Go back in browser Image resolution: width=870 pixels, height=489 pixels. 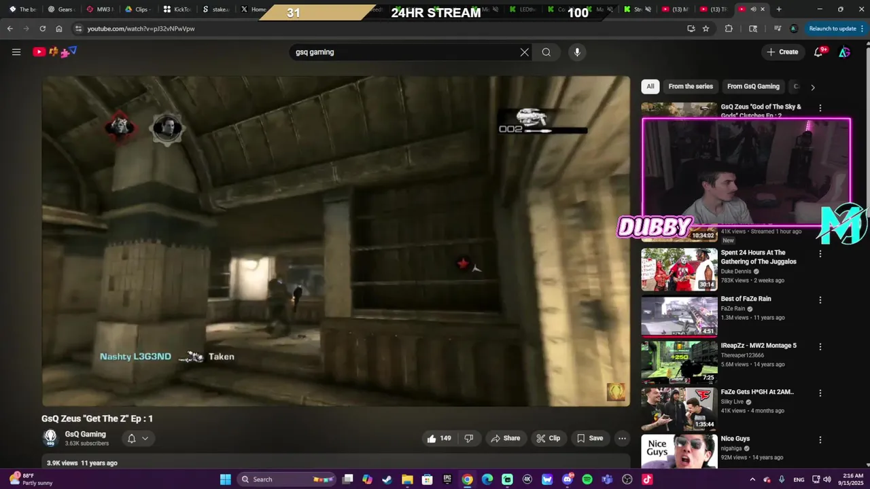tap(10, 29)
